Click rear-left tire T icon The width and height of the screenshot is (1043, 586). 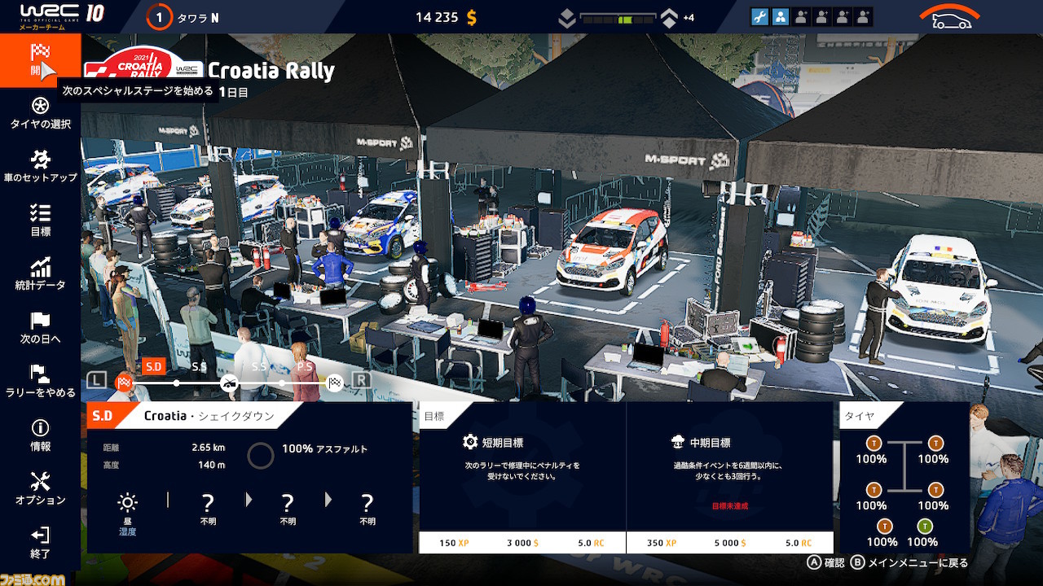pyautogui.click(x=874, y=490)
